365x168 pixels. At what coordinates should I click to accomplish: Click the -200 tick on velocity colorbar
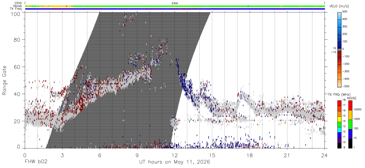(345, 64)
